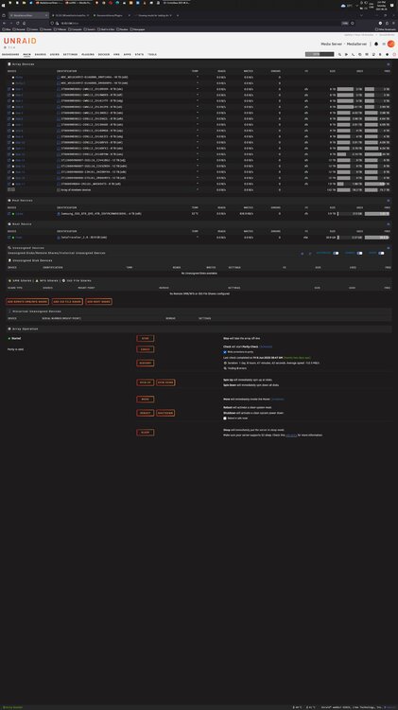Open the wiki entry link about sleep

click(x=291, y=435)
